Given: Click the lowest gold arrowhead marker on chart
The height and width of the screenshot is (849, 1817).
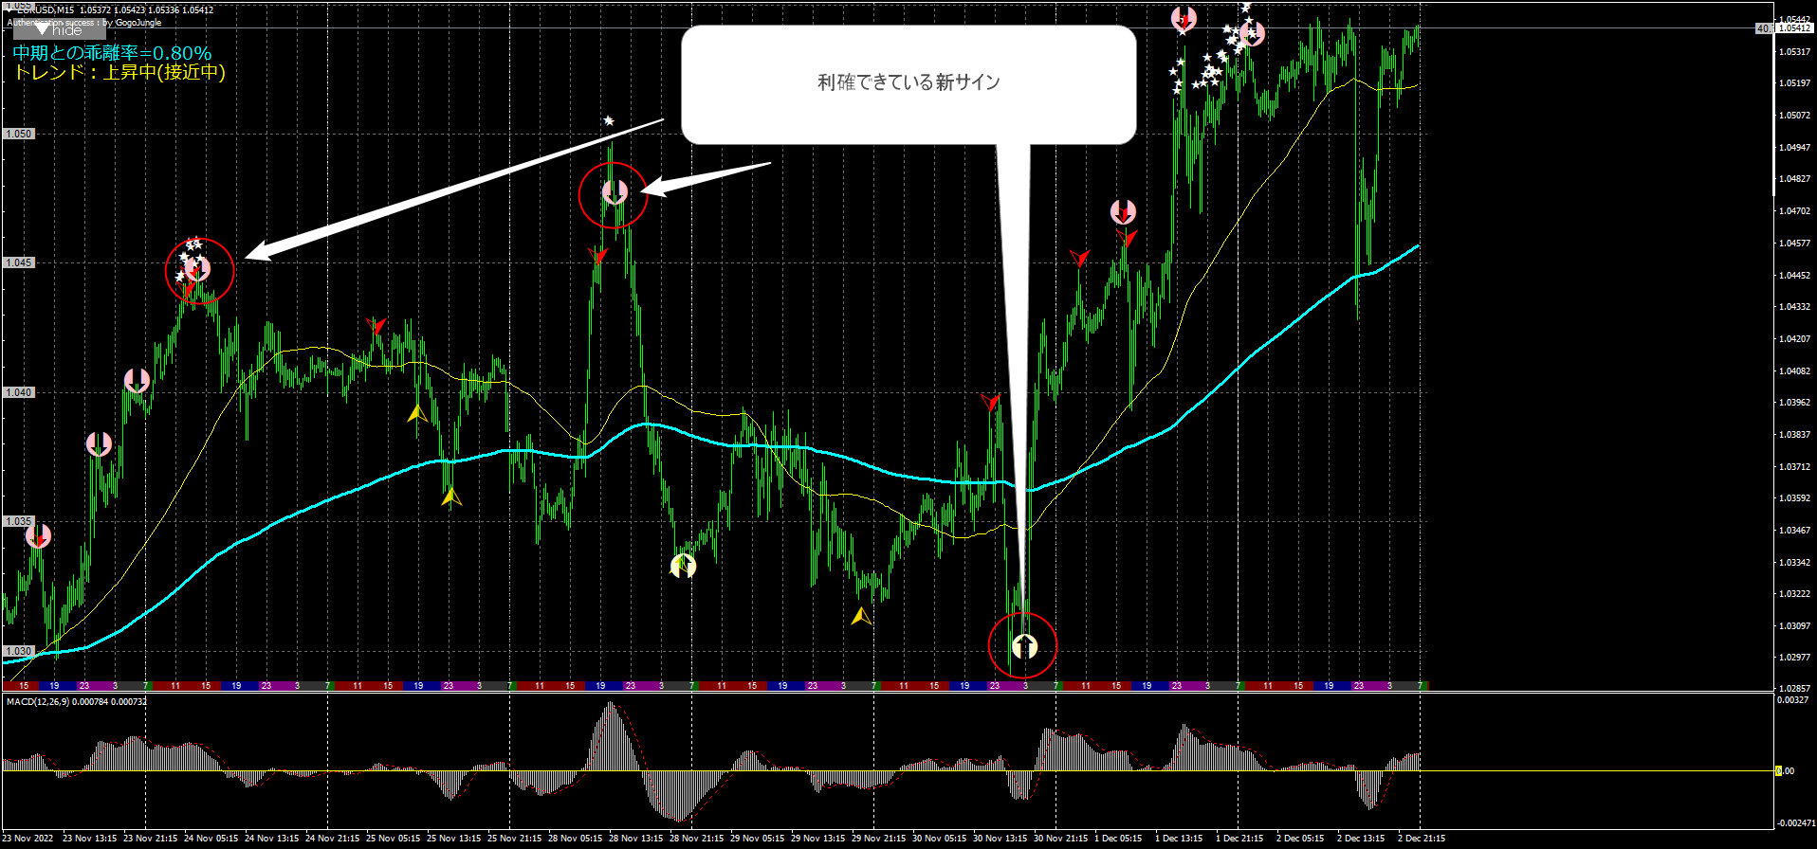Looking at the screenshot, I should [860, 617].
